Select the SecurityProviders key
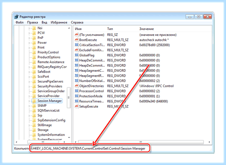 point(50,86)
